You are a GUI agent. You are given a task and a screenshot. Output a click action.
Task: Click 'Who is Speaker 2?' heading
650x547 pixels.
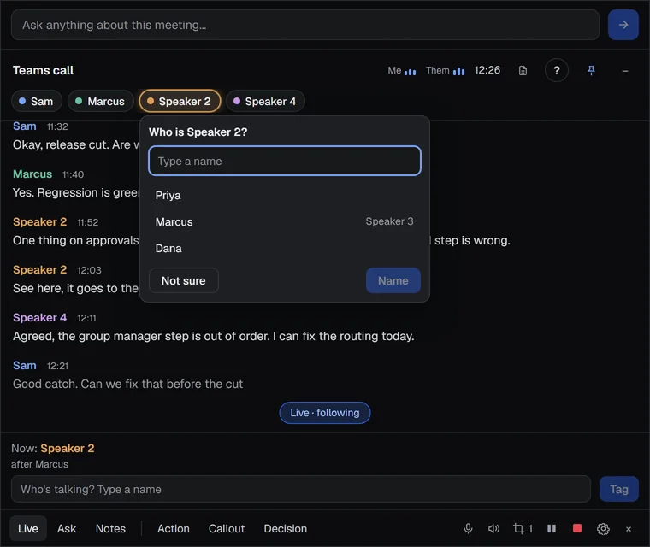[x=198, y=132]
